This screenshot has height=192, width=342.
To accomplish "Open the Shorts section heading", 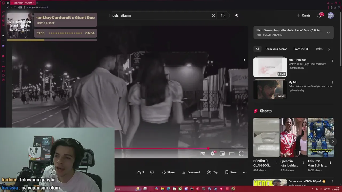I will pos(266,111).
